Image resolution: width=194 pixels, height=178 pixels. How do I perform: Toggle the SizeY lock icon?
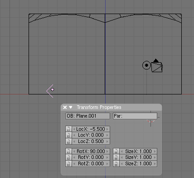point(116,158)
